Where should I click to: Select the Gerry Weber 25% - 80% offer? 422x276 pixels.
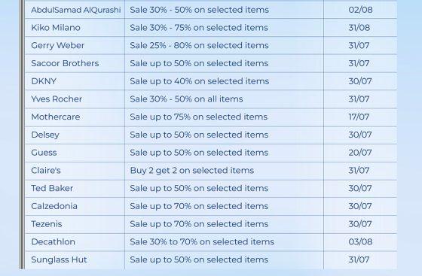coord(199,45)
